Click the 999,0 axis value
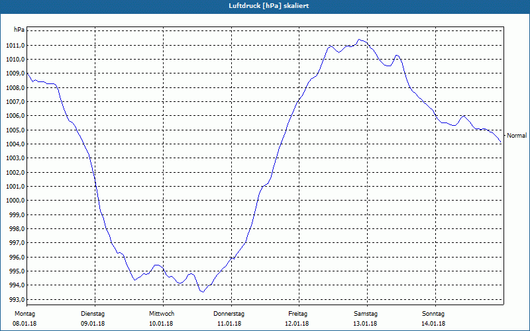 point(17,214)
